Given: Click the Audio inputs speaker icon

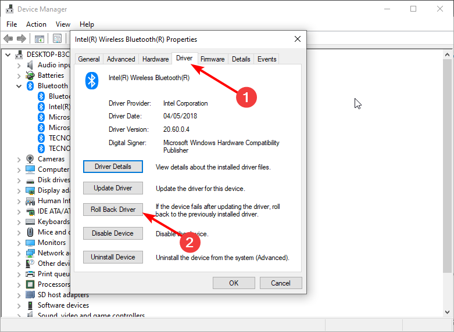Looking at the screenshot, I should 30,65.
